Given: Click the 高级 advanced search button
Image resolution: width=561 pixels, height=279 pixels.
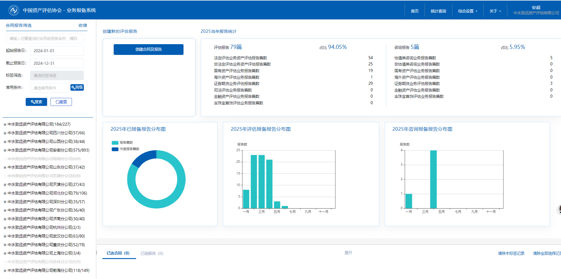Looking at the screenshot, I should [77, 87].
